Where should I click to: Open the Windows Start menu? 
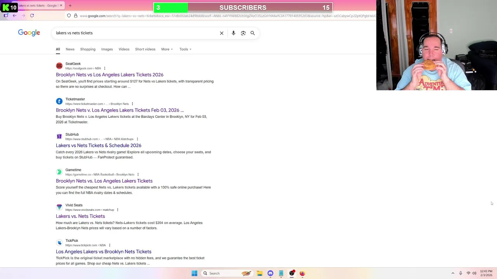pyautogui.click(x=195, y=273)
